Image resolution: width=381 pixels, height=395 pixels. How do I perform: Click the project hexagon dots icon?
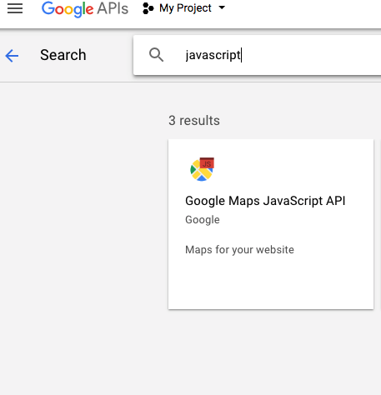pos(148,8)
